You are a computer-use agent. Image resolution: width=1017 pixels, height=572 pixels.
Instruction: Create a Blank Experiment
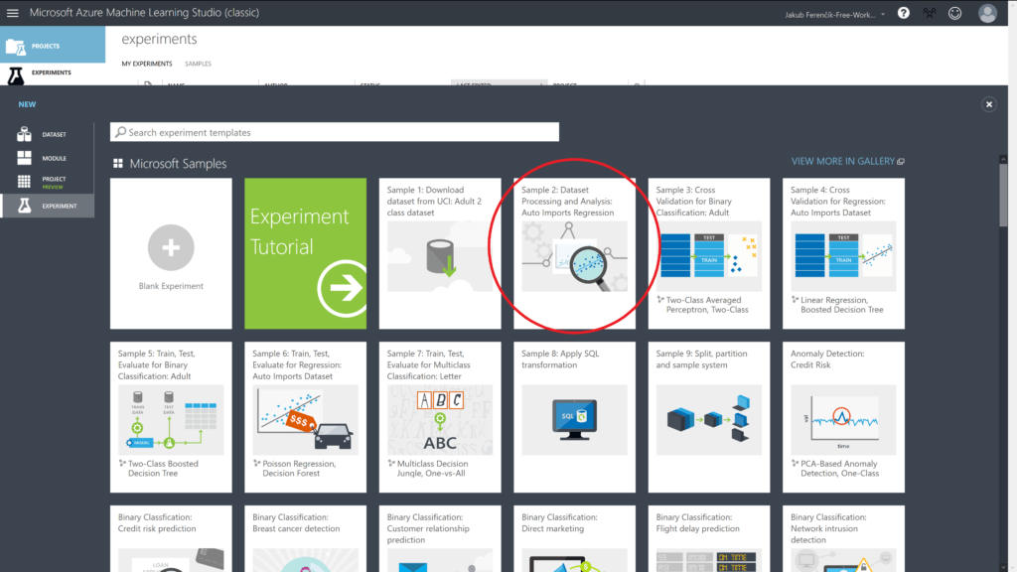[171, 253]
